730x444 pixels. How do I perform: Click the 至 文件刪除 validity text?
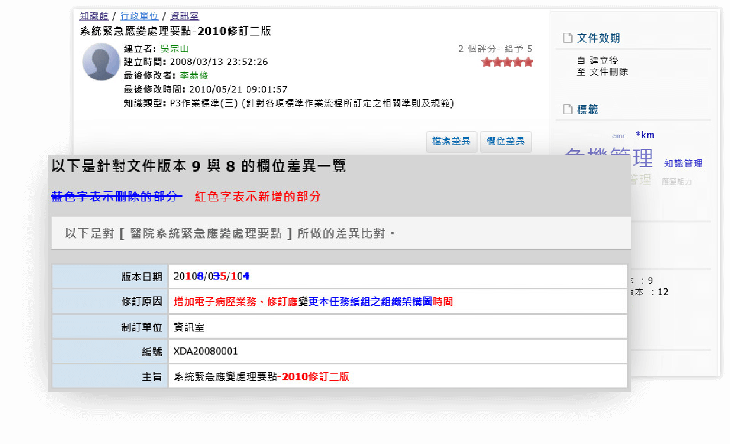[x=603, y=72]
